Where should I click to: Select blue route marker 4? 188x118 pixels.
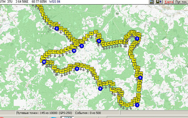[x=99, y=41]
